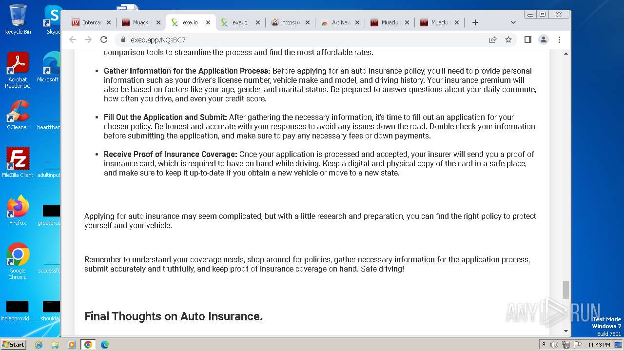Click 'Fill Out the Application and Submit:' text
The height and width of the screenshot is (351, 624).
tap(165, 117)
